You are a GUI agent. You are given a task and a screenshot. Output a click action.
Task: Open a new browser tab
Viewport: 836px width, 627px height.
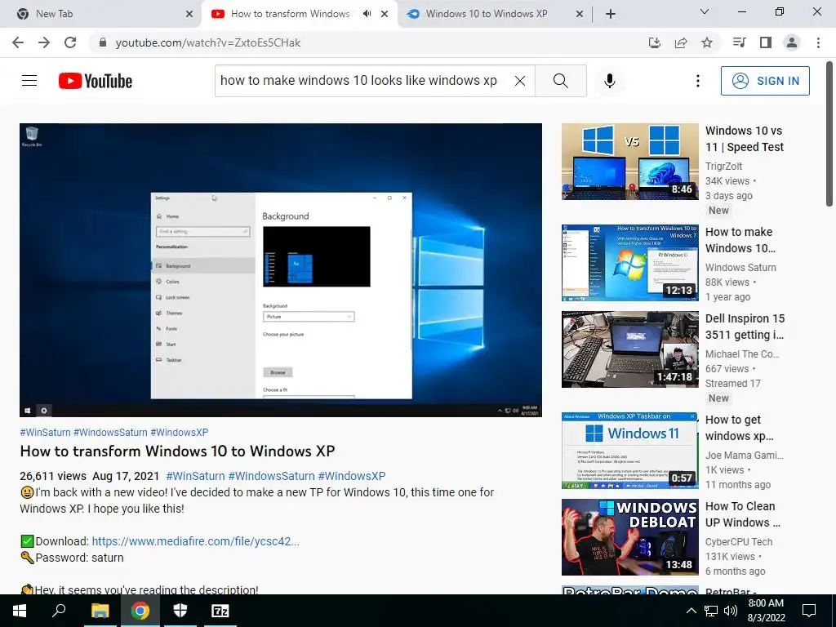(x=611, y=14)
